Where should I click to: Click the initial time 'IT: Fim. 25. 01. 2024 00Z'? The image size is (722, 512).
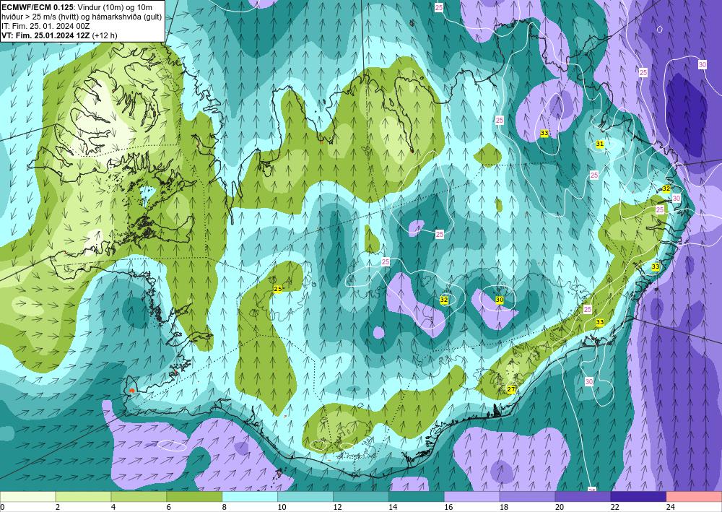click(45, 26)
